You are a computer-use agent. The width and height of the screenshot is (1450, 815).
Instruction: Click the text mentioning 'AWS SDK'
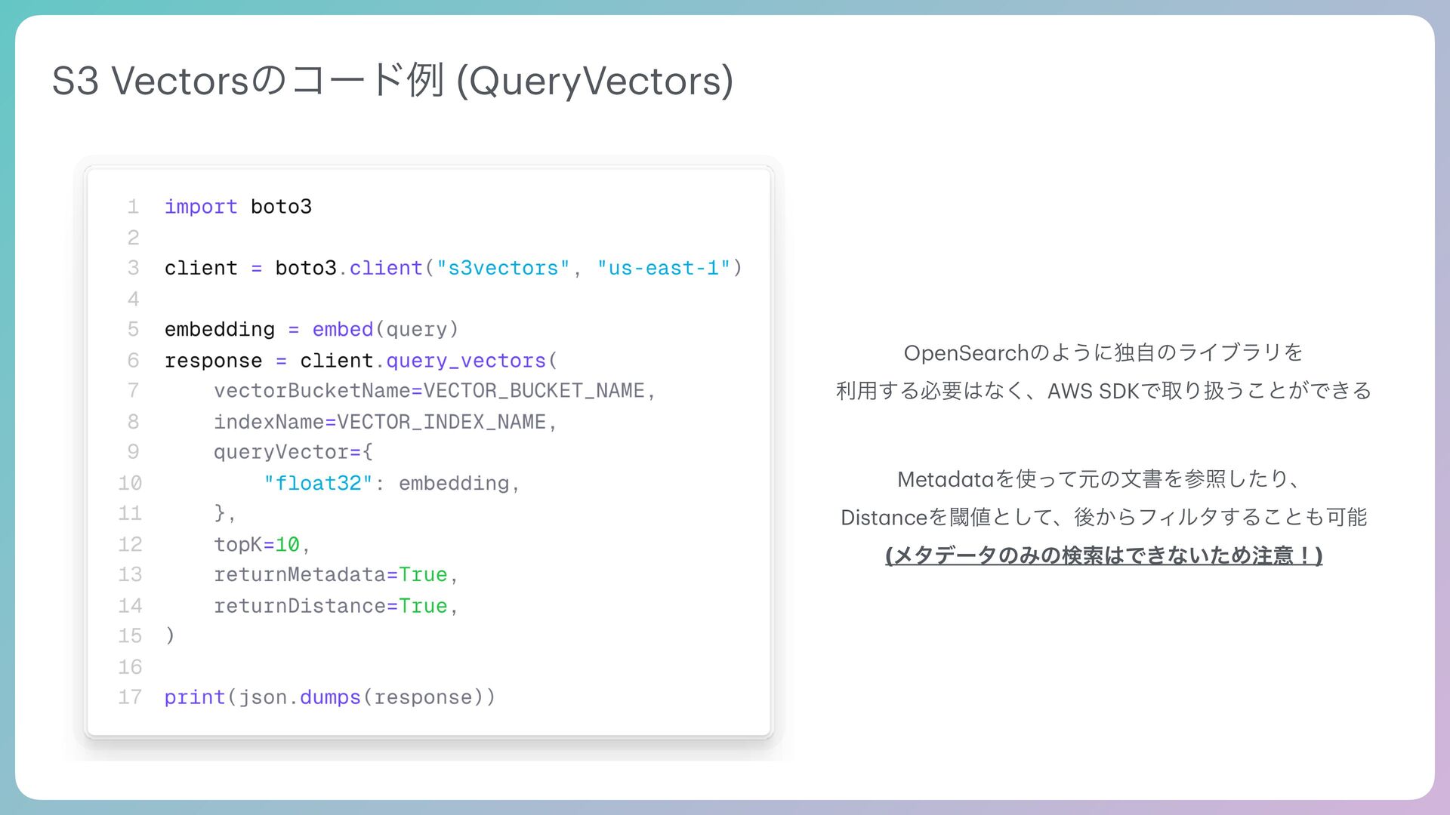1103,391
